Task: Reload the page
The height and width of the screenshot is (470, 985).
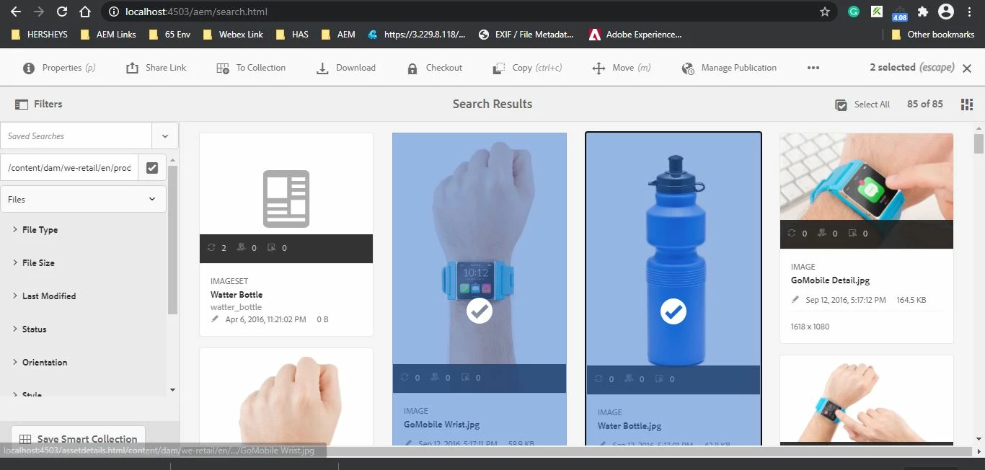Action: [62, 12]
